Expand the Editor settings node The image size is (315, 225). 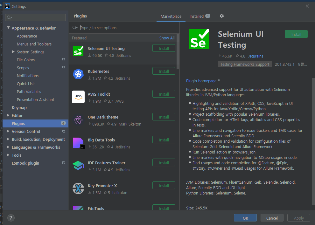coord(8,115)
